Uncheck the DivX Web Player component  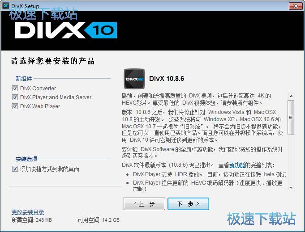click(15, 106)
